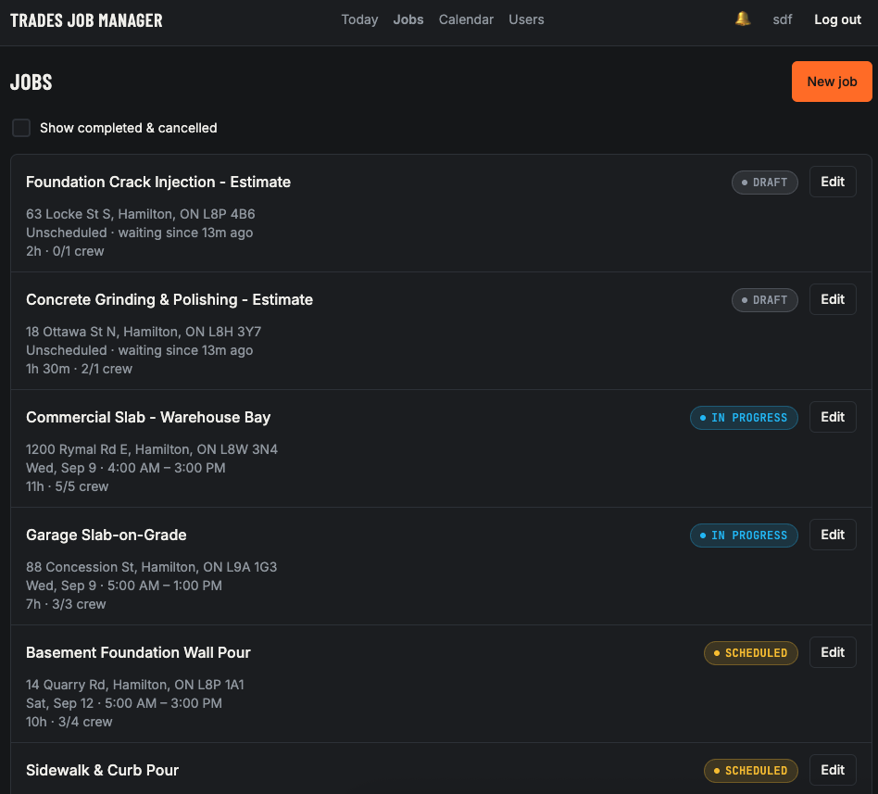Click the JOBS page heading
The height and width of the screenshot is (794, 878).
tap(31, 82)
